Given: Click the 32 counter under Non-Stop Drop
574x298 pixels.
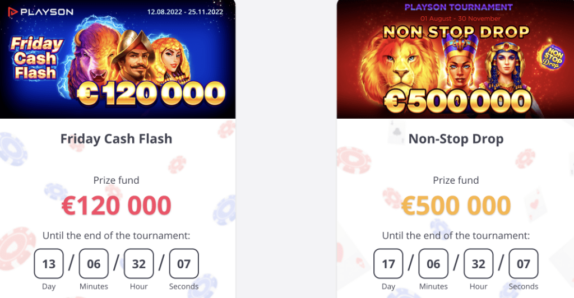Looking at the screenshot, I should tap(479, 264).
